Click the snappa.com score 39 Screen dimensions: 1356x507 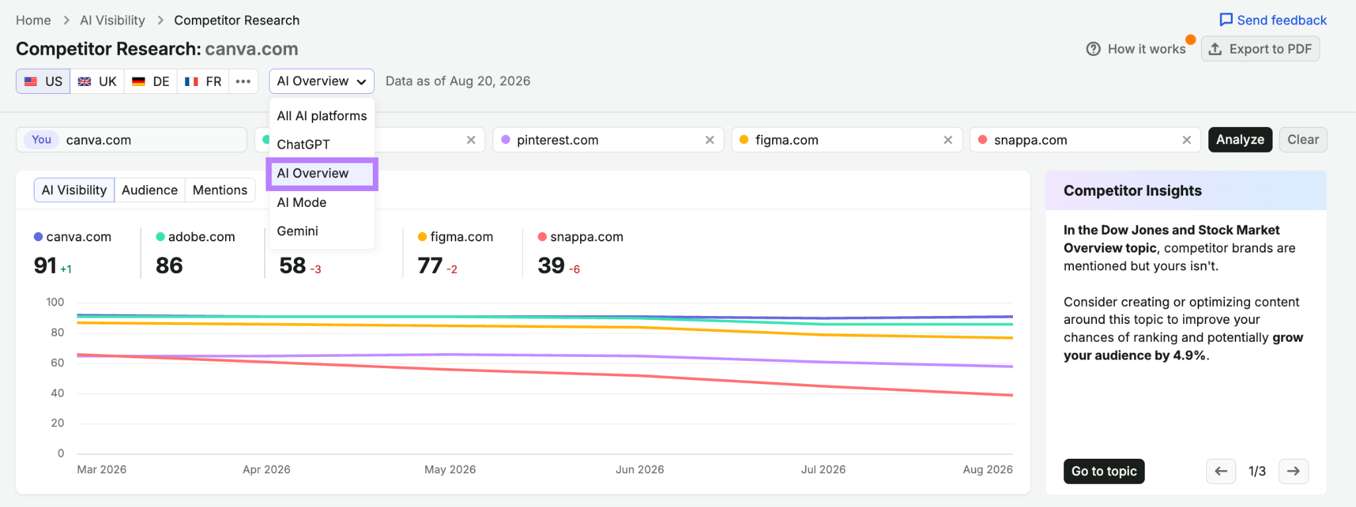(552, 266)
